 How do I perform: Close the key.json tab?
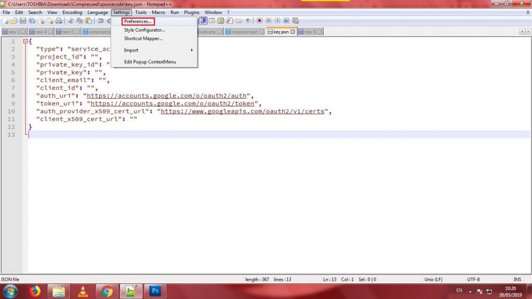pos(292,32)
